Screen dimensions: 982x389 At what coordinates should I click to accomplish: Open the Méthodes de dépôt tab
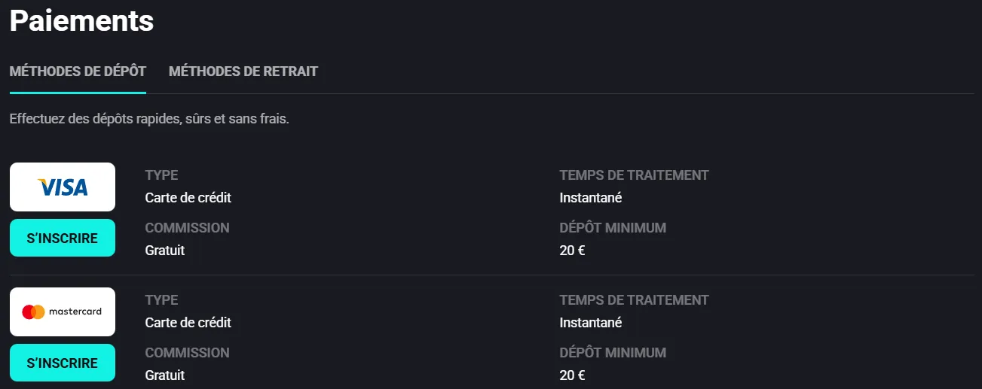pos(78,71)
